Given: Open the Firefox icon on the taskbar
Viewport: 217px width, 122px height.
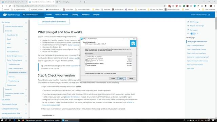Looking at the screenshot, I should tap(23, 120).
